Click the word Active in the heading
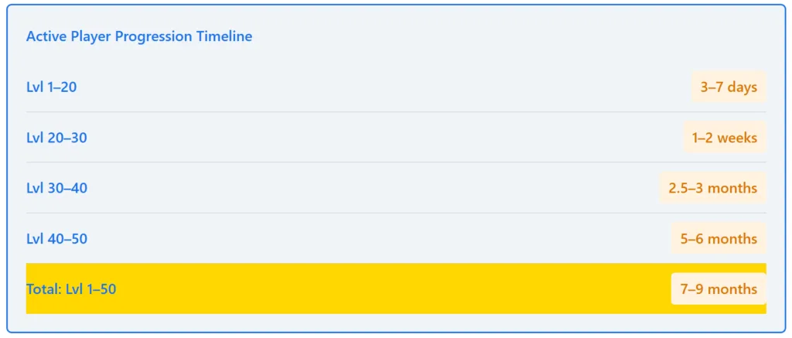This screenshot has height=338, width=792. [x=45, y=36]
